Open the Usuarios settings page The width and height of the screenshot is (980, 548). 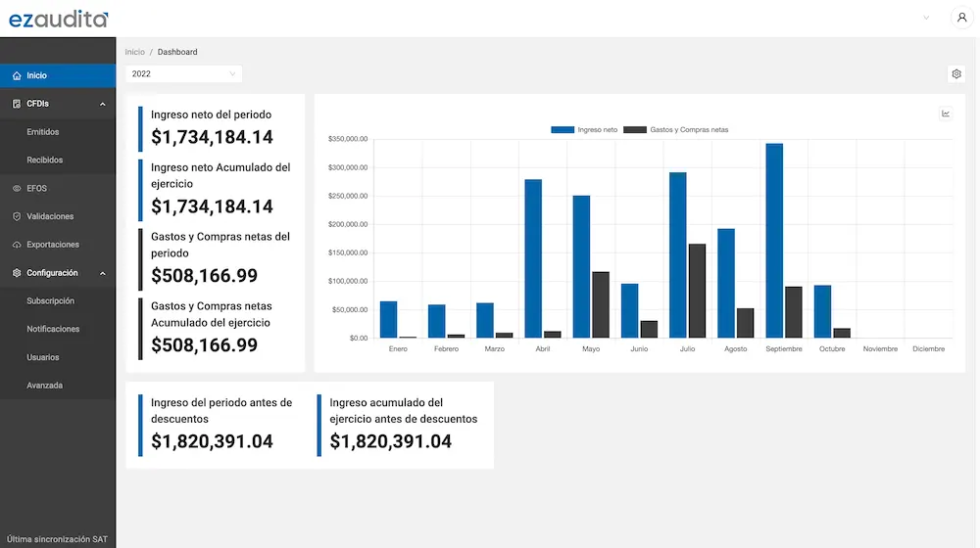coord(43,357)
